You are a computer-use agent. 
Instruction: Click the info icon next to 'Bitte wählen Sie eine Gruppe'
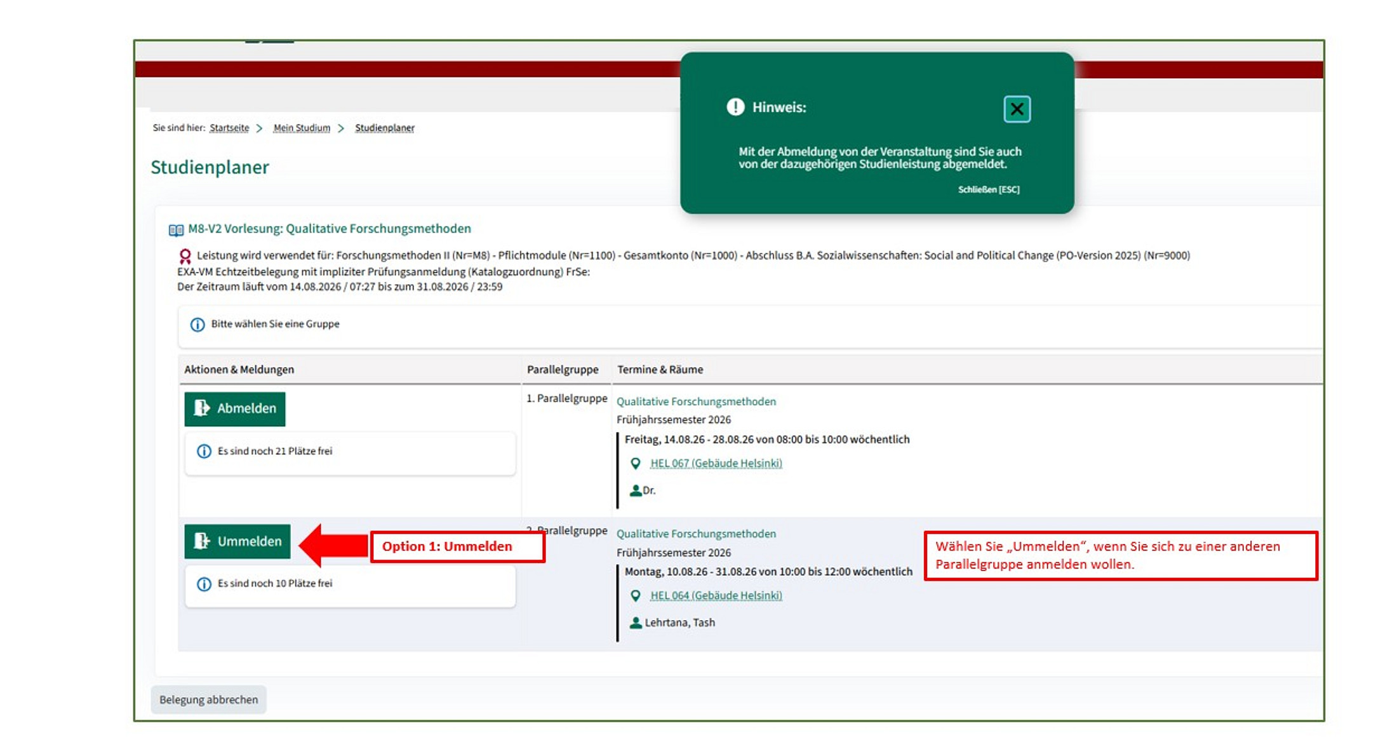pos(197,325)
